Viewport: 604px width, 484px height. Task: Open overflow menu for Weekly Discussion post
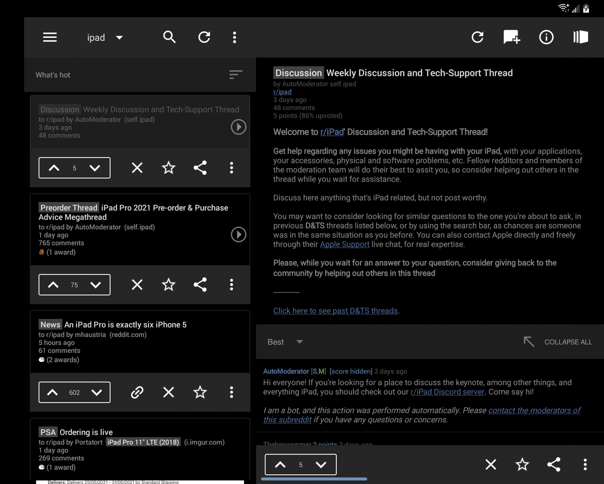(x=232, y=168)
